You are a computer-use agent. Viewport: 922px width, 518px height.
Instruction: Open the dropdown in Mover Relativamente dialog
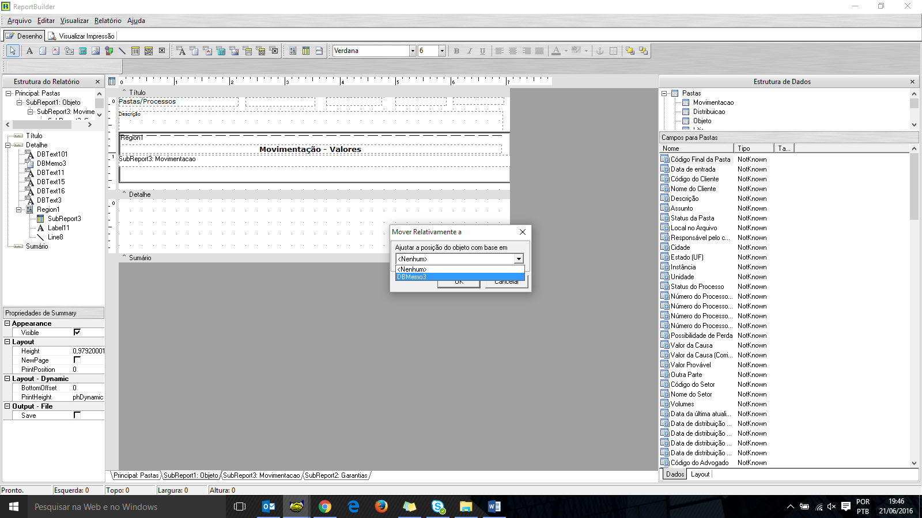point(519,259)
